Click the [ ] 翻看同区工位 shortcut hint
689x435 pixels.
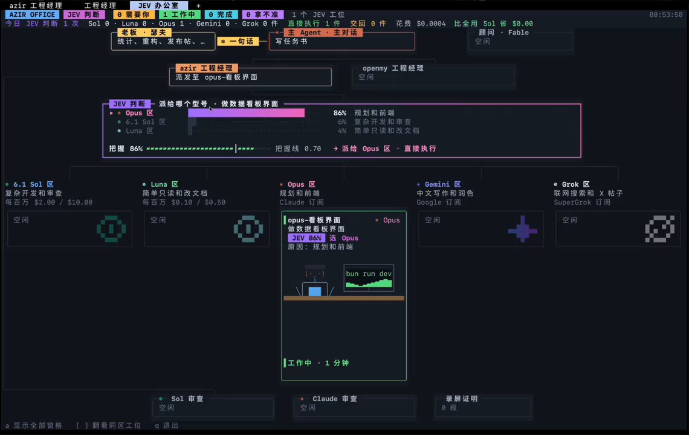click(109, 425)
